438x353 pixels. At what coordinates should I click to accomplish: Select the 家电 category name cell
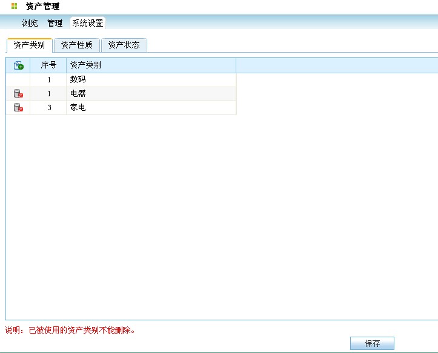click(x=78, y=108)
